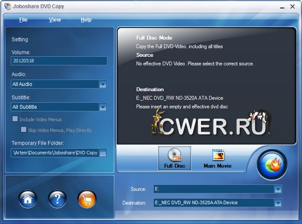The height and width of the screenshot is (224, 302).
Task: Click the Temporary File Folder path field
Action: tap(54, 153)
